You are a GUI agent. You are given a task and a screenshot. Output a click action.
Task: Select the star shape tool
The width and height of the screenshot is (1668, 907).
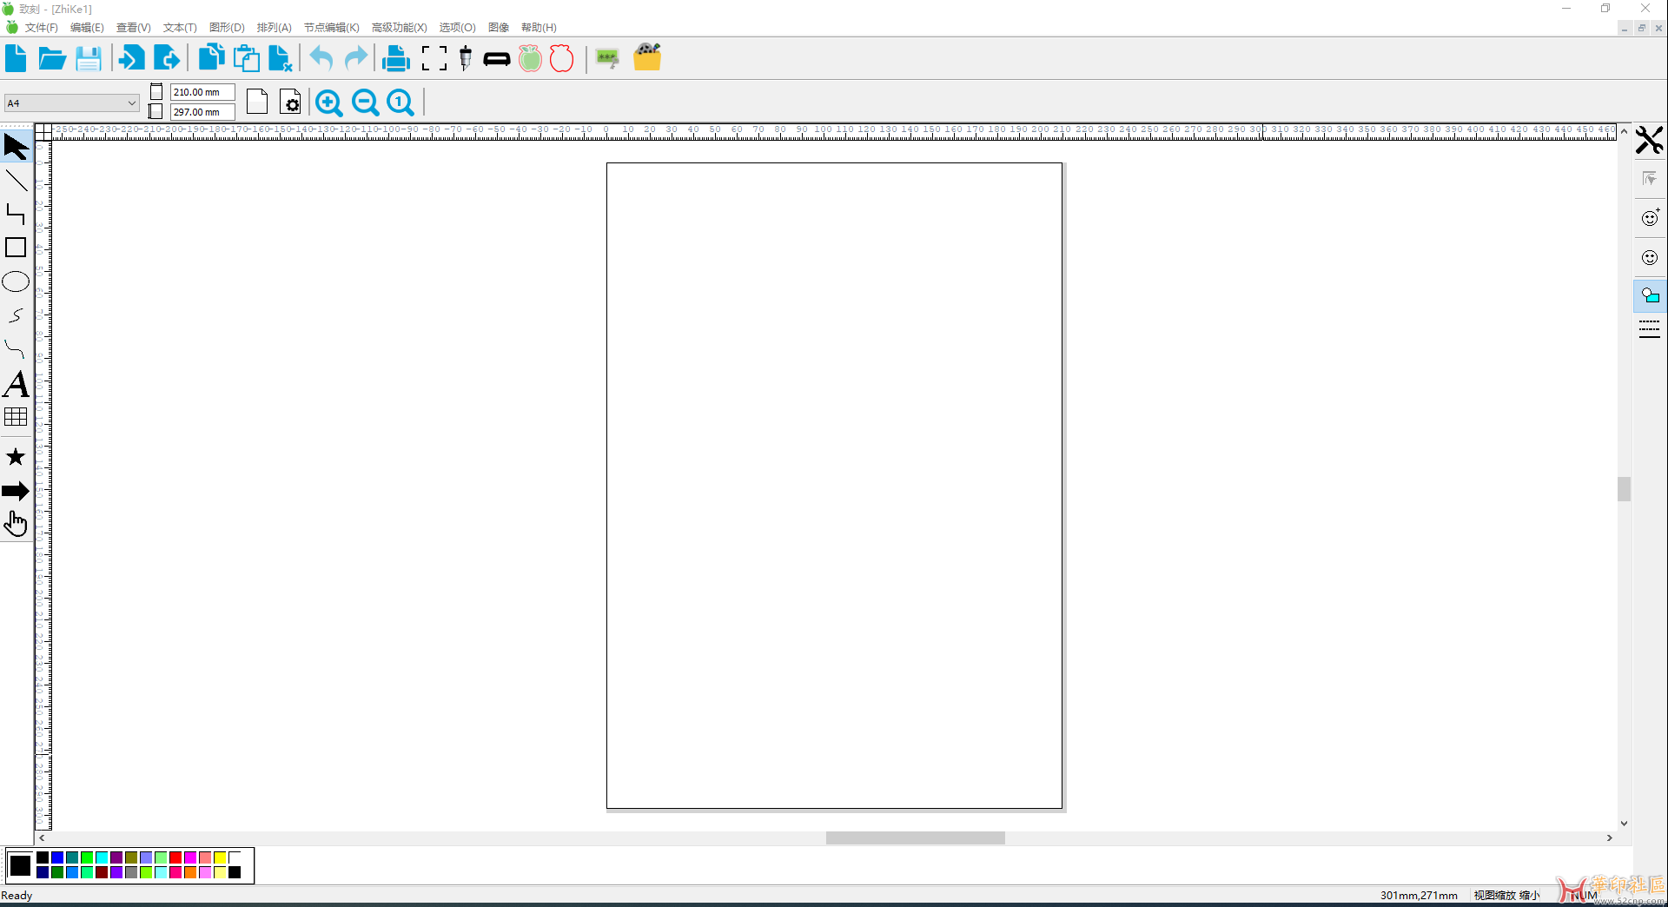[x=16, y=457]
